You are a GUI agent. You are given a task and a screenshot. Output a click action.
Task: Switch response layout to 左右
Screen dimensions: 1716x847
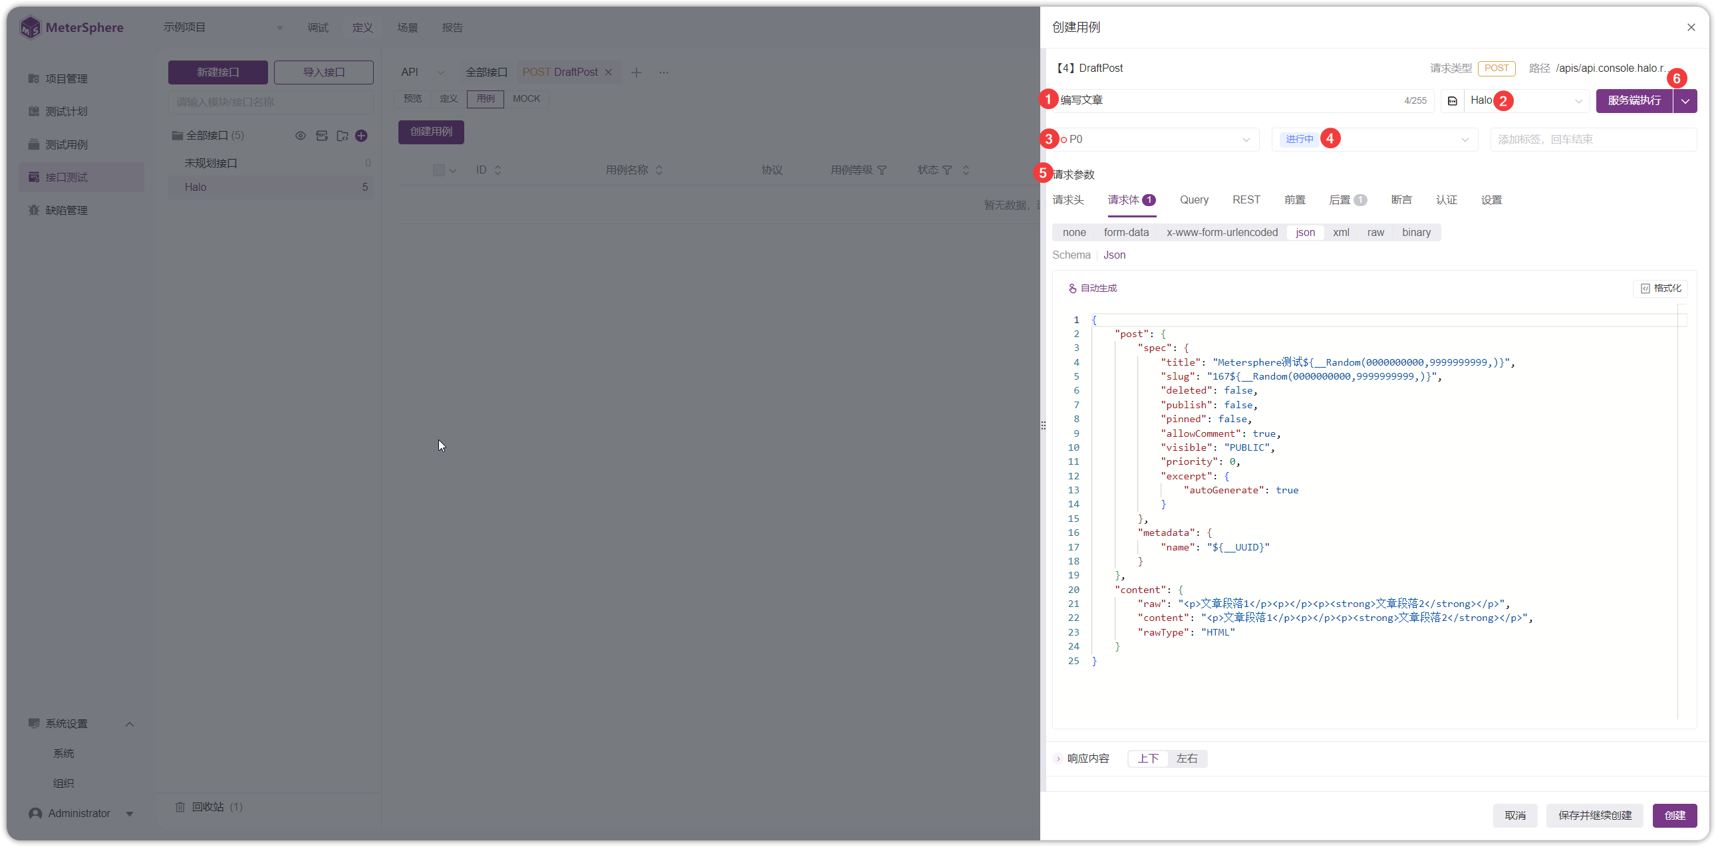(1187, 759)
